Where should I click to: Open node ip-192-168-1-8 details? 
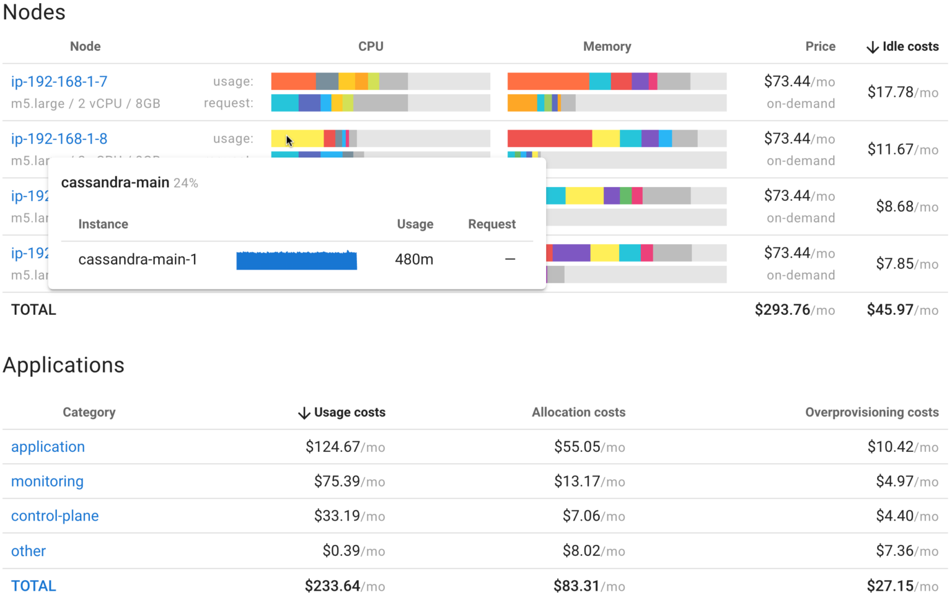point(58,139)
